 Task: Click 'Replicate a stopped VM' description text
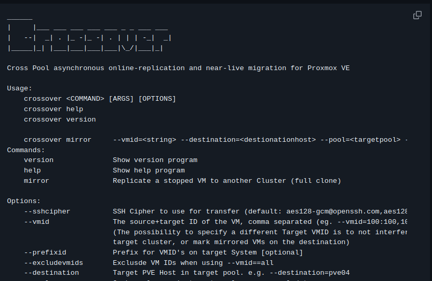pyautogui.click(x=159, y=181)
